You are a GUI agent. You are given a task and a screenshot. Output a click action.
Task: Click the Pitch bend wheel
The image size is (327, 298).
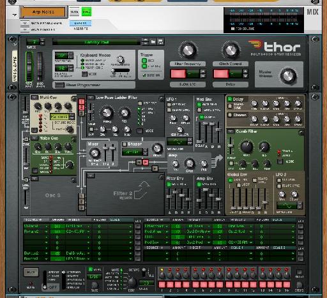click(29, 66)
